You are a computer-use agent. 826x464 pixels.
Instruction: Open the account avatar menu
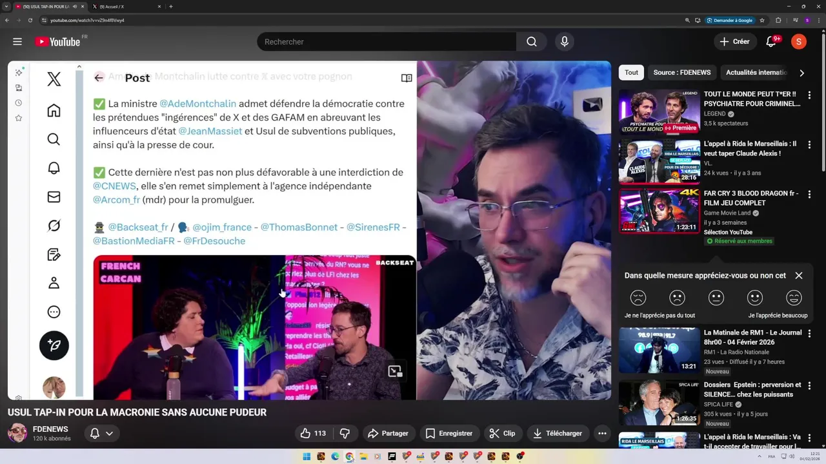[x=799, y=42]
